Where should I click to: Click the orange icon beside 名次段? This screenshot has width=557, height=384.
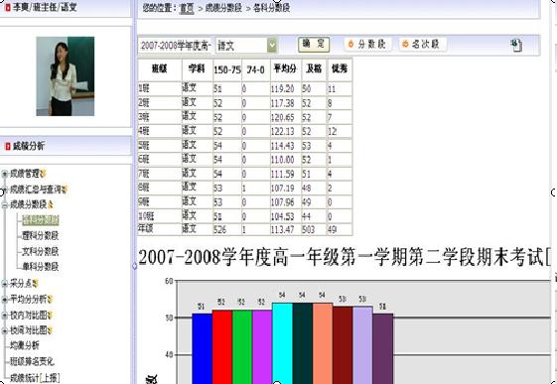(405, 44)
